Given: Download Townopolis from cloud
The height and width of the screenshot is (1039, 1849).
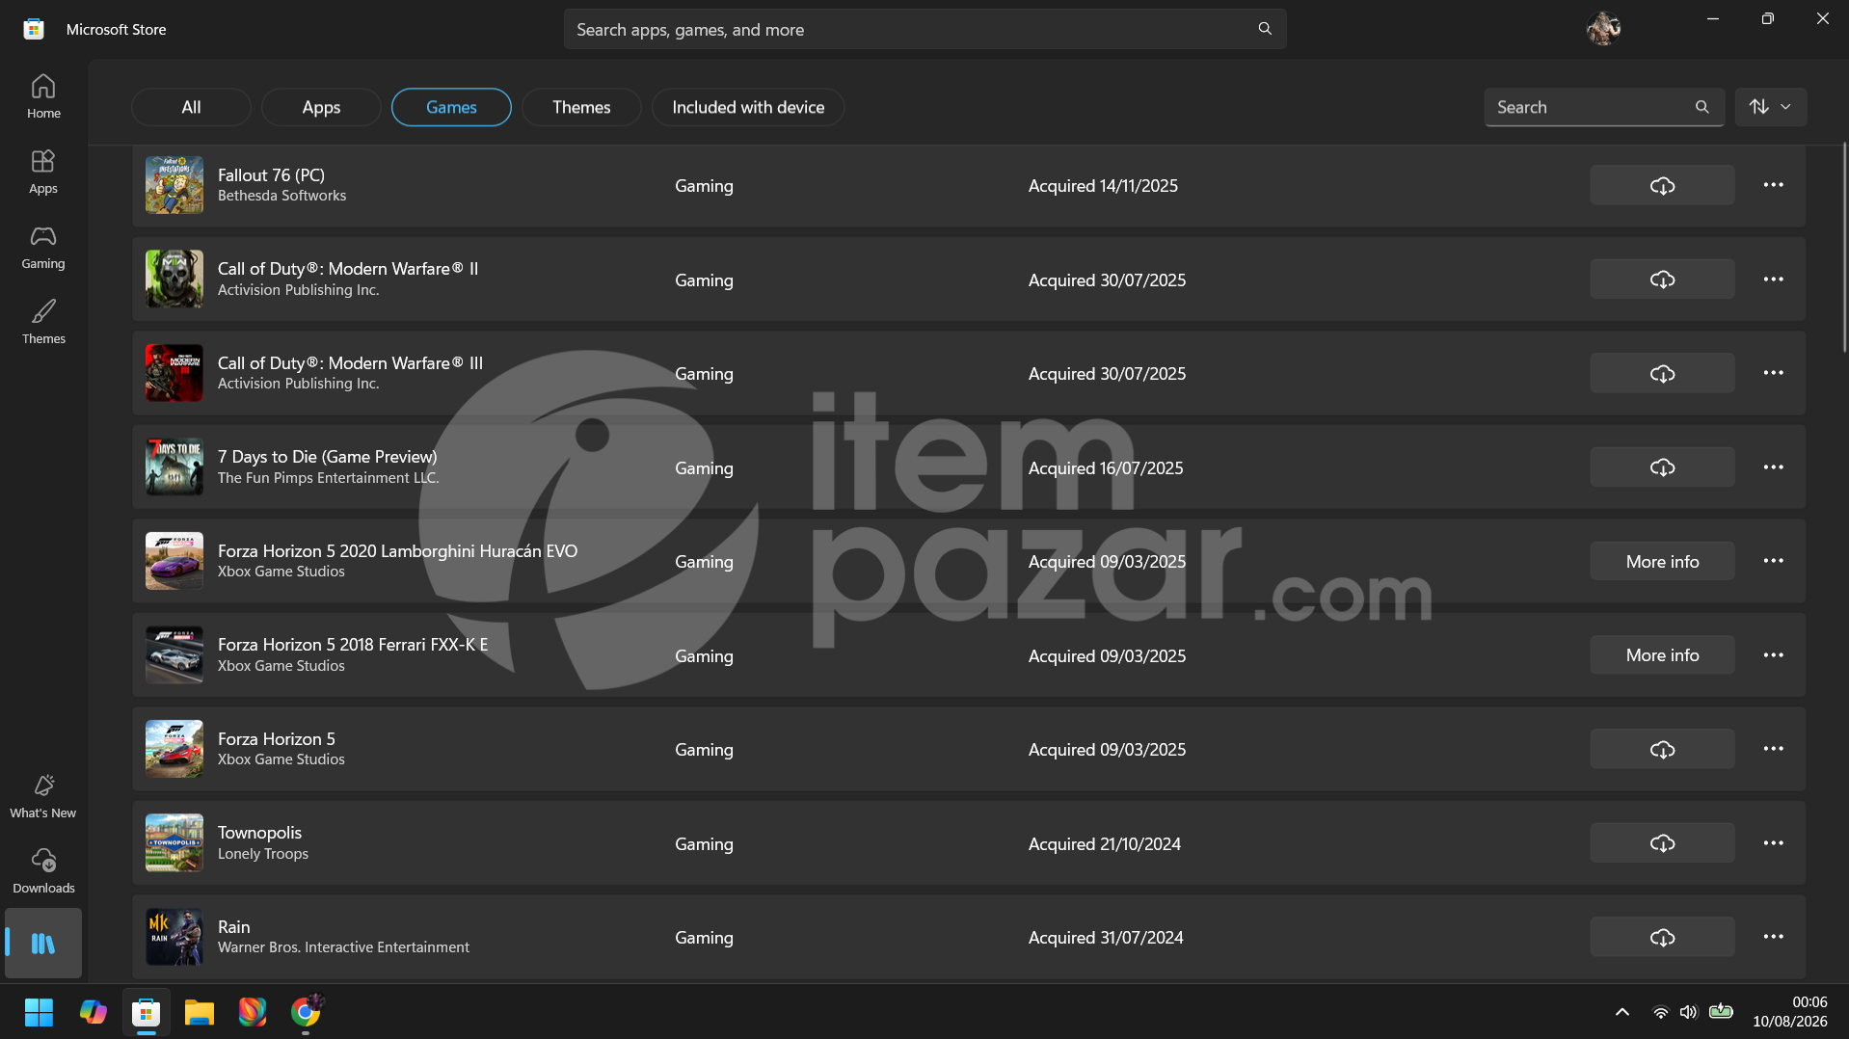Looking at the screenshot, I should point(1662,843).
